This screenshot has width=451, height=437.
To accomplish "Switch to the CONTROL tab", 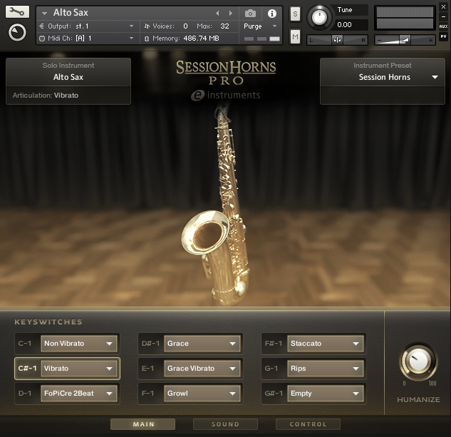I will [x=308, y=424].
